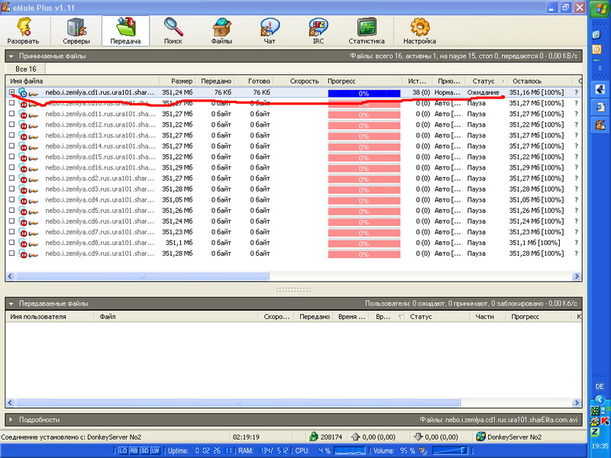
Task: Click the Kaspersky red K tray icon
Action: [x=605, y=421]
